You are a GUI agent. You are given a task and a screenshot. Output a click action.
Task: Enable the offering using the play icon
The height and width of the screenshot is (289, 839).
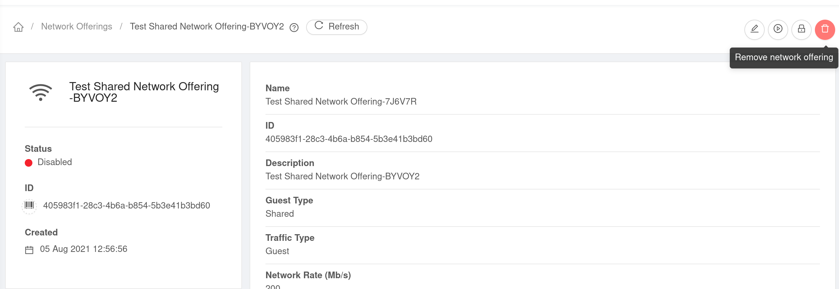tap(778, 29)
